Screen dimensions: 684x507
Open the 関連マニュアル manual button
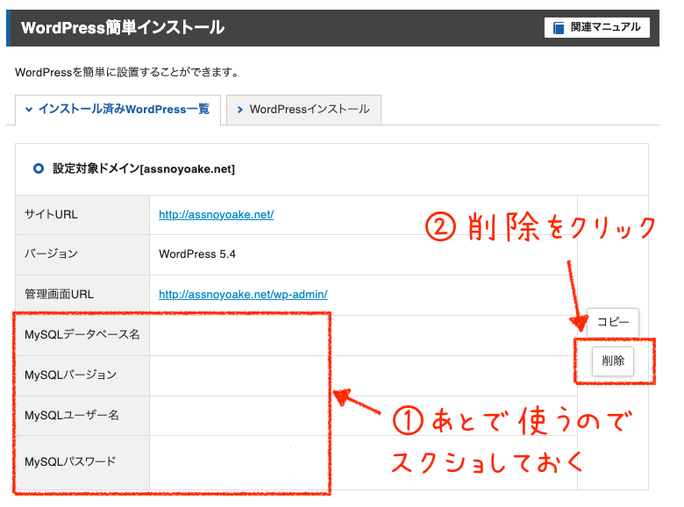(x=597, y=27)
